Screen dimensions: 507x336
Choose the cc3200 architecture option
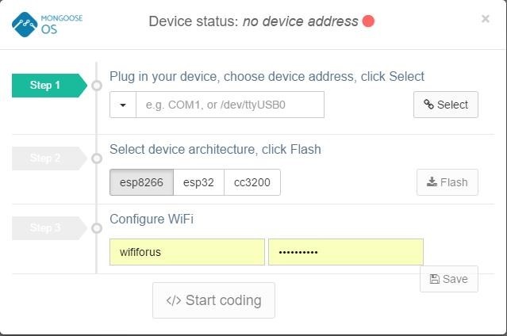tap(252, 182)
